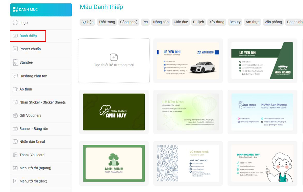303x192 pixels.
Task: Select the Áo thun t-shirt icon
Action: pos(15,89)
